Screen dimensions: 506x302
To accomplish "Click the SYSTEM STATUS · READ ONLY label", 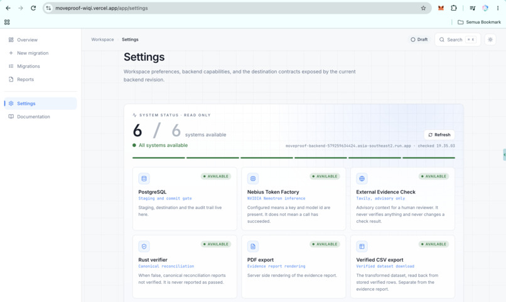I will point(175,115).
